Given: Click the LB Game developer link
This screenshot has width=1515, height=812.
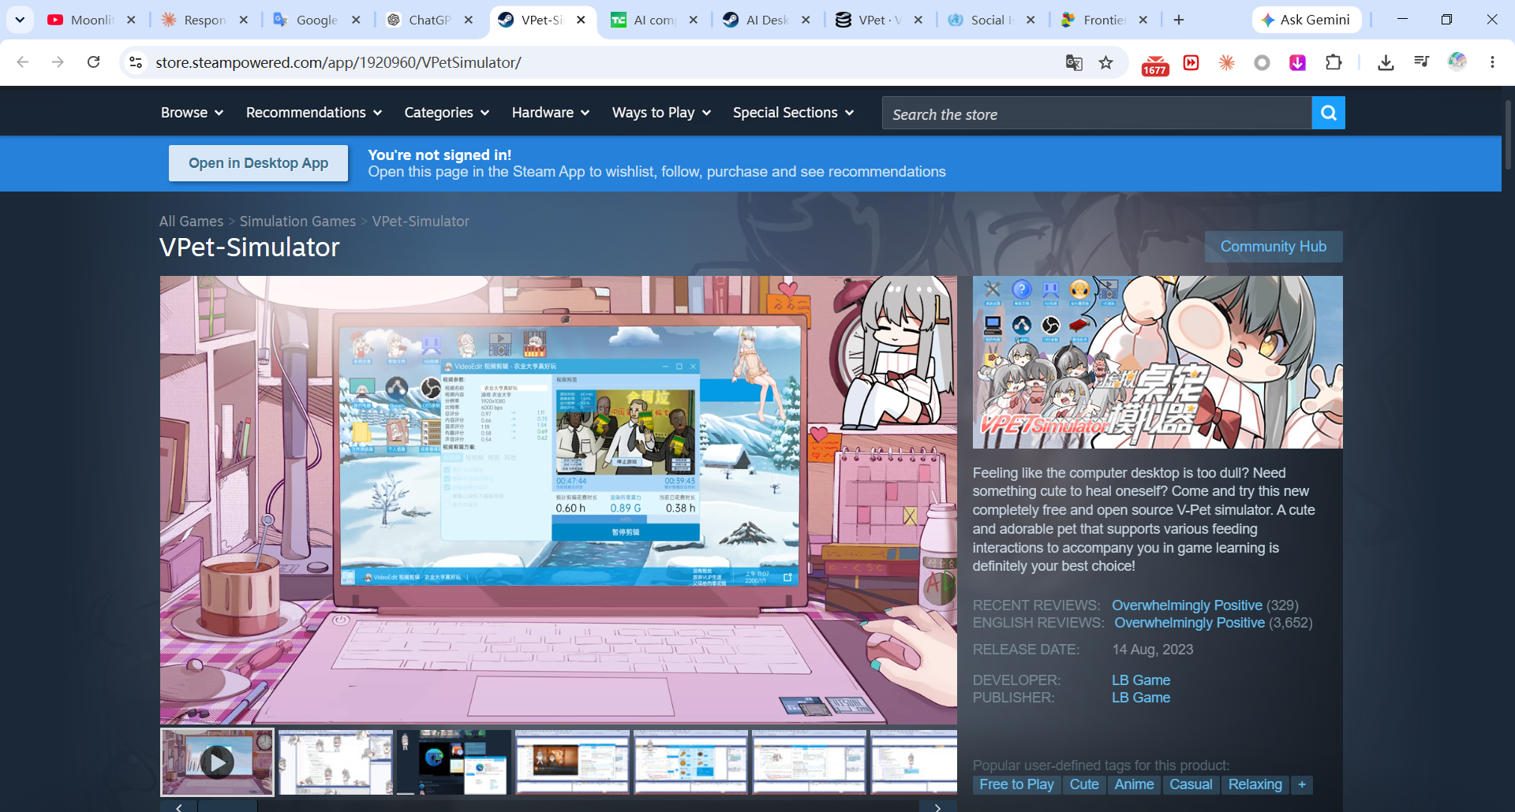Looking at the screenshot, I should pos(1141,680).
